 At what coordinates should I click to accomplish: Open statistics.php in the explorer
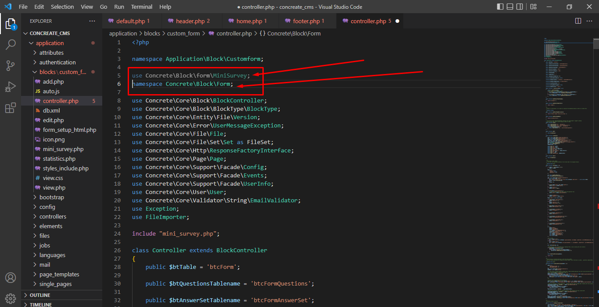(62, 159)
